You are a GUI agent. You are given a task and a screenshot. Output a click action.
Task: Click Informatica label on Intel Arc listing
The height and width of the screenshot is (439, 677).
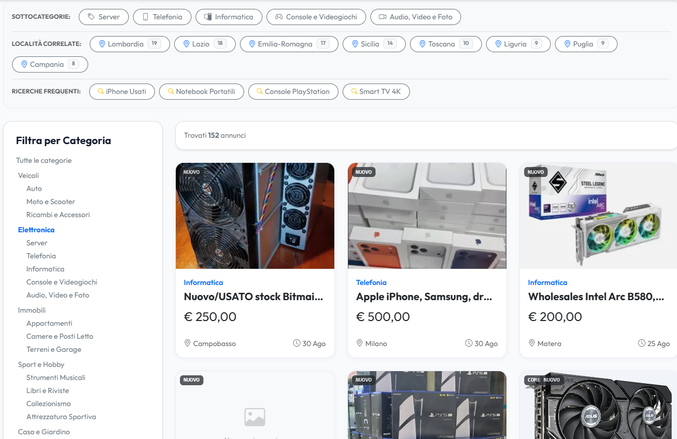coord(548,282)
